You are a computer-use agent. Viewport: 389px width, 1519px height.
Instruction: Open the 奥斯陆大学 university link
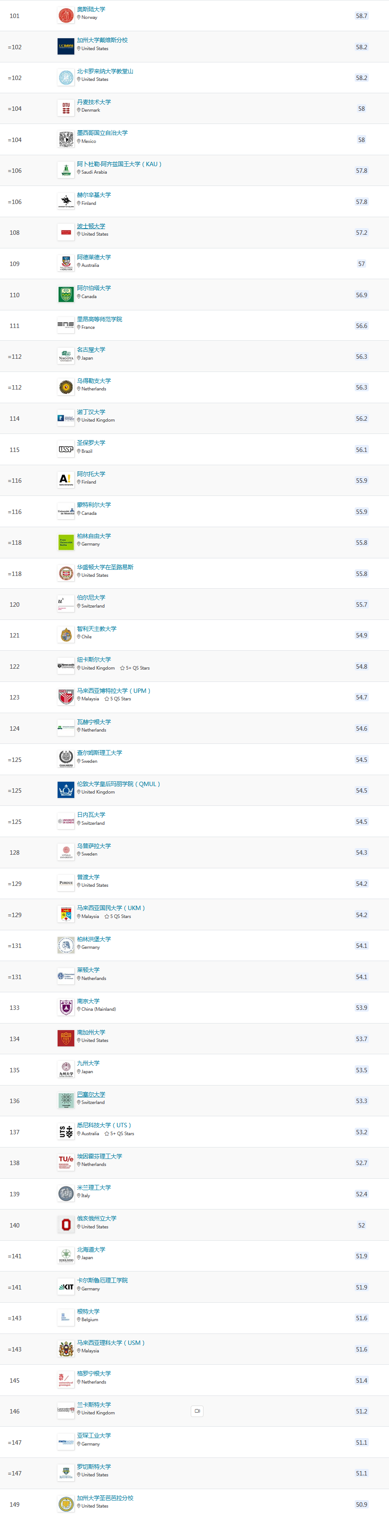(x=91, y=9)
